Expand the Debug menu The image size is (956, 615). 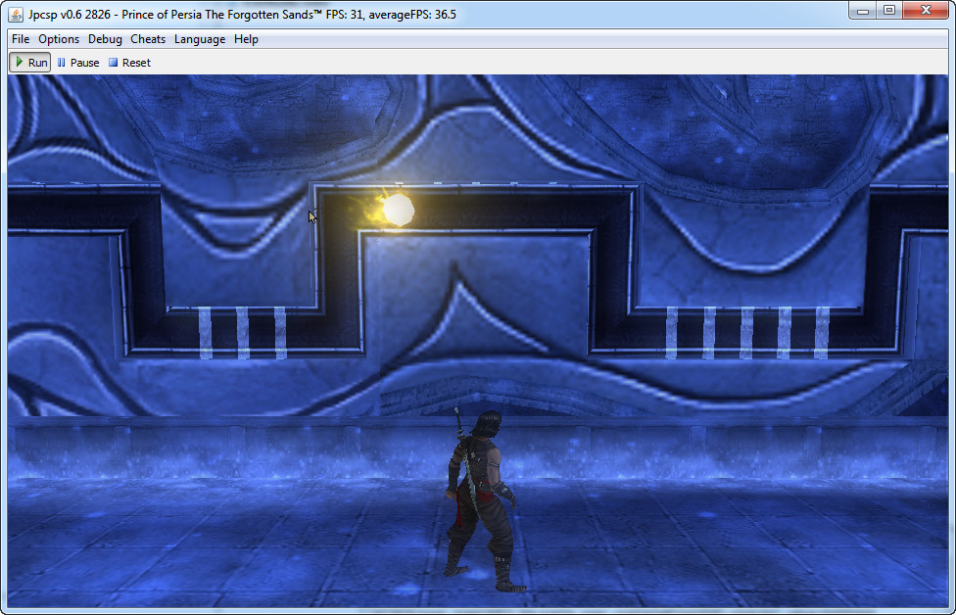(x=105, y=39)
